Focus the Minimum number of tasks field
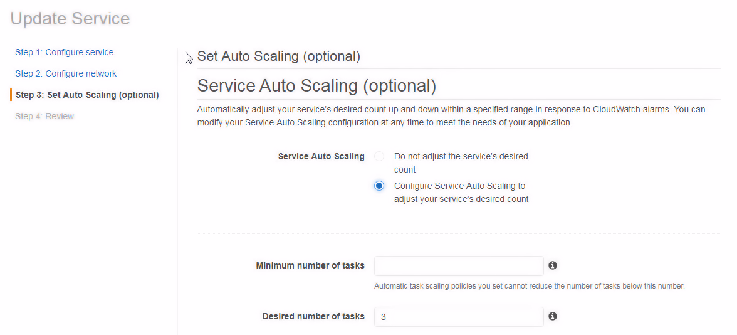 click(459, 266)
